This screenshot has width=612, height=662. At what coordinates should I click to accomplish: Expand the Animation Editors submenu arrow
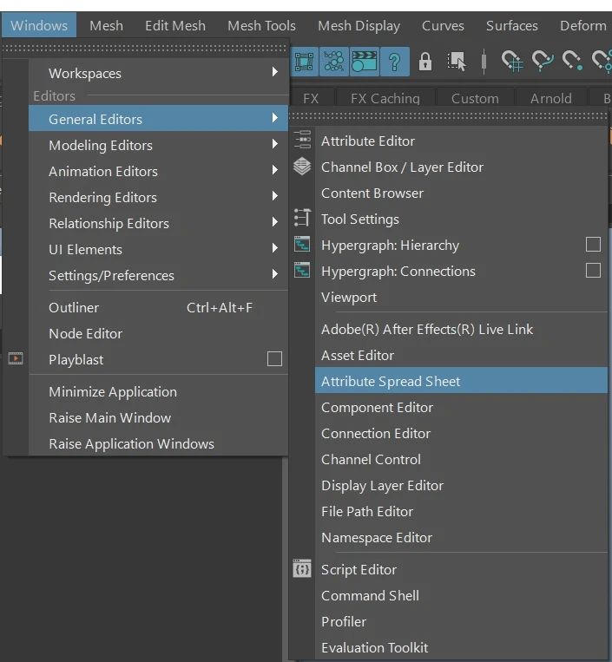pyautogui.click(x=275, y=170)
